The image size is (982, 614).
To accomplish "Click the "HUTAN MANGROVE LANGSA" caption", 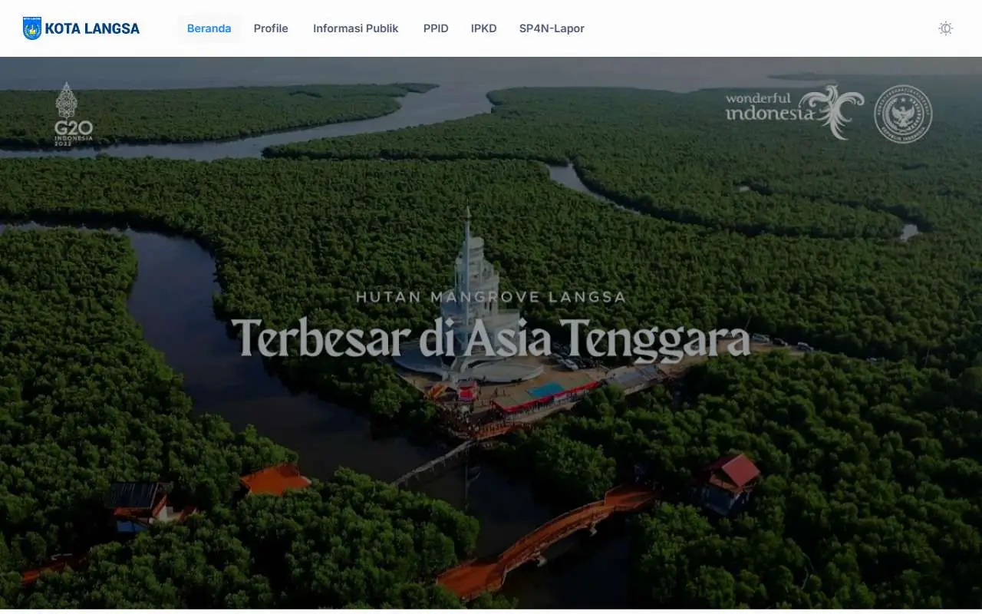I will click(491, 297).
